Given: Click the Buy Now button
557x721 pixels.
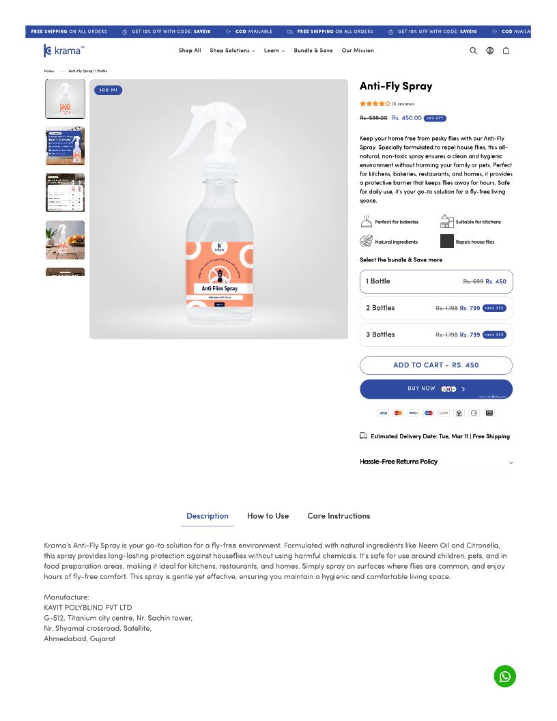Looking at the screenshot, I should pos(436,389).
